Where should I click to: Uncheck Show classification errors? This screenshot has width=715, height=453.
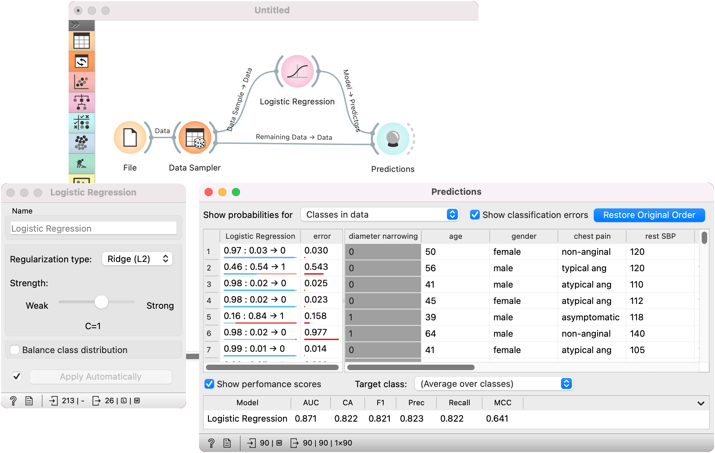pyautogui.click(x=475, y=215)
